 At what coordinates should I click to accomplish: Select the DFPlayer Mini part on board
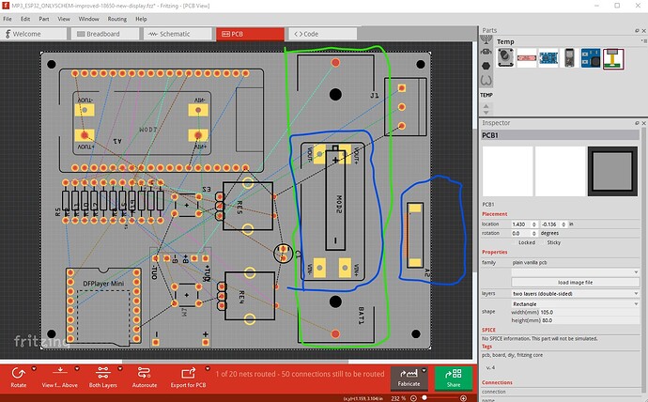tap(103, 305)
